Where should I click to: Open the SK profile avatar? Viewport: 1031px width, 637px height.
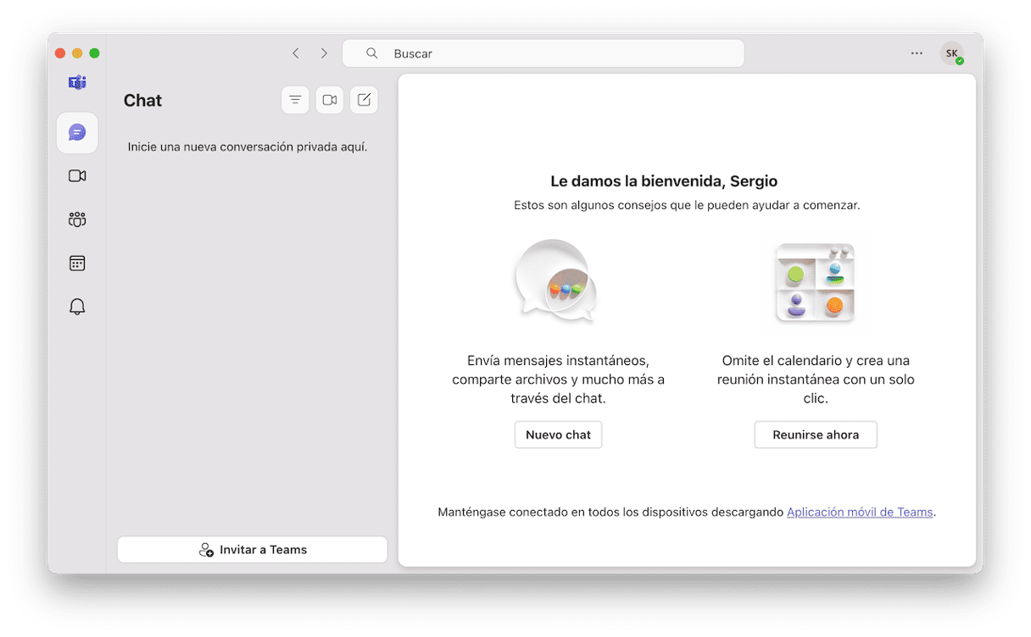(952, 53)
